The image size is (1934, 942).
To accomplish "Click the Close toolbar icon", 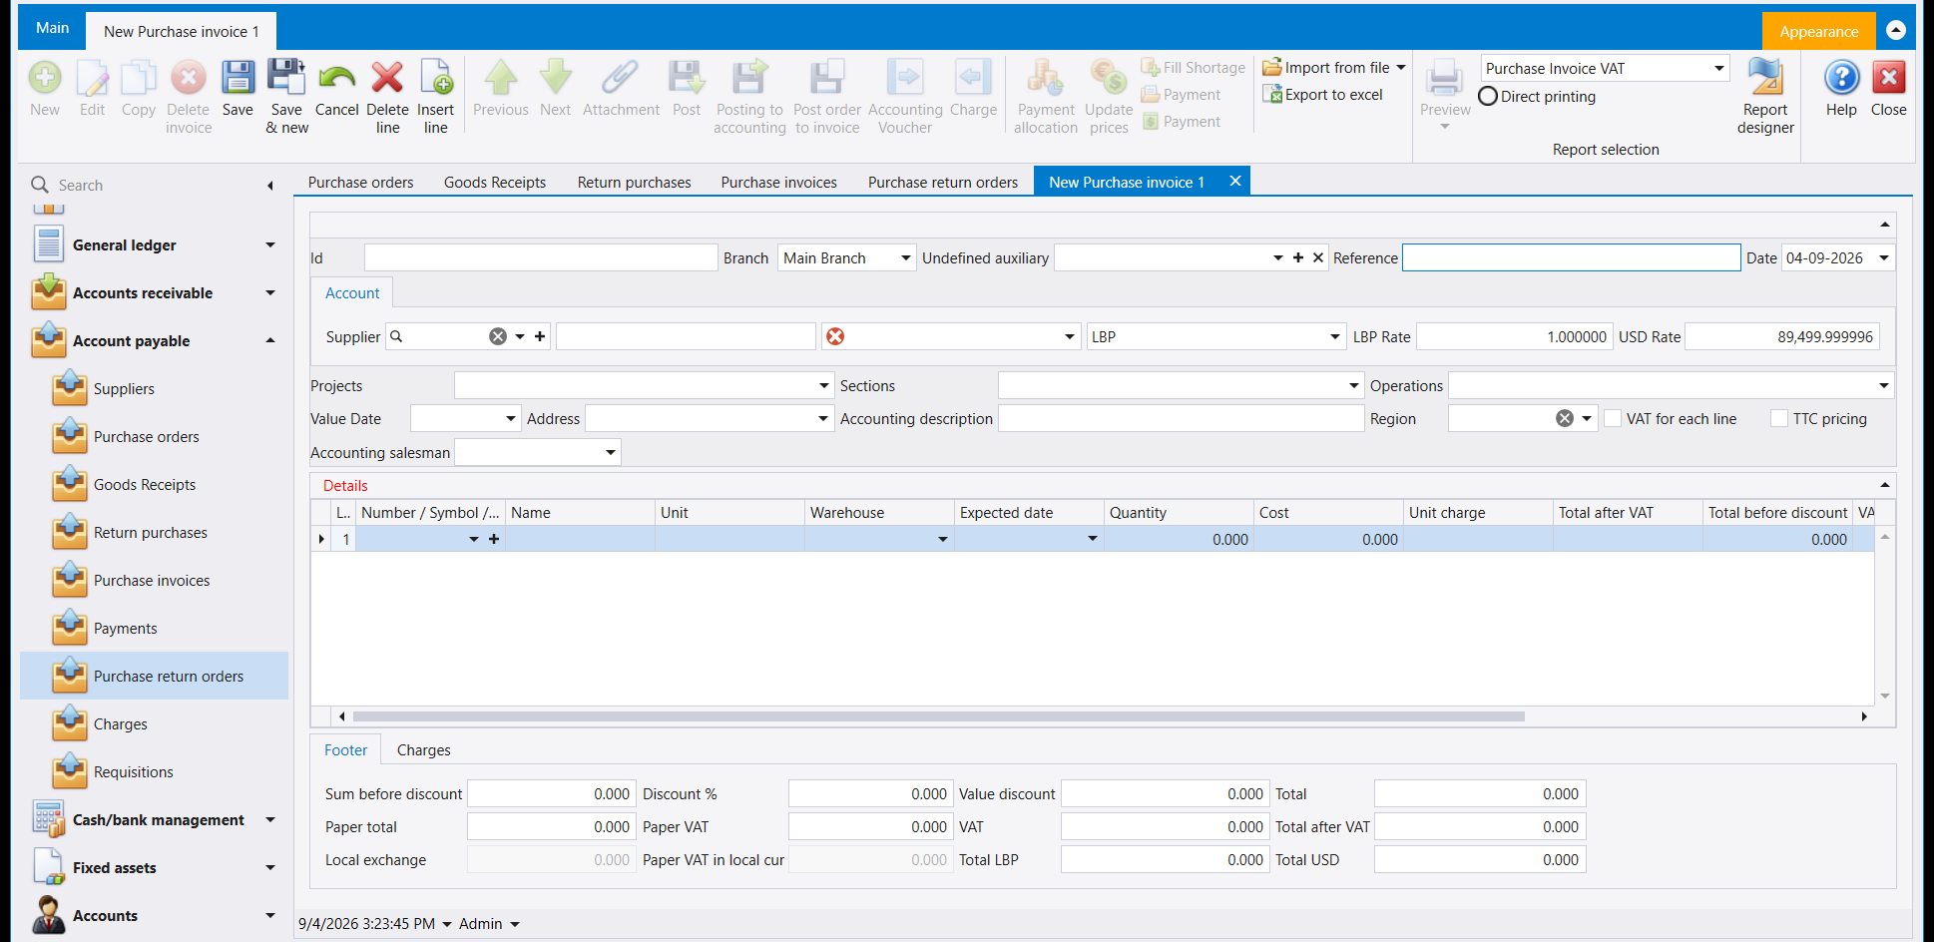I will (1888, 78).
